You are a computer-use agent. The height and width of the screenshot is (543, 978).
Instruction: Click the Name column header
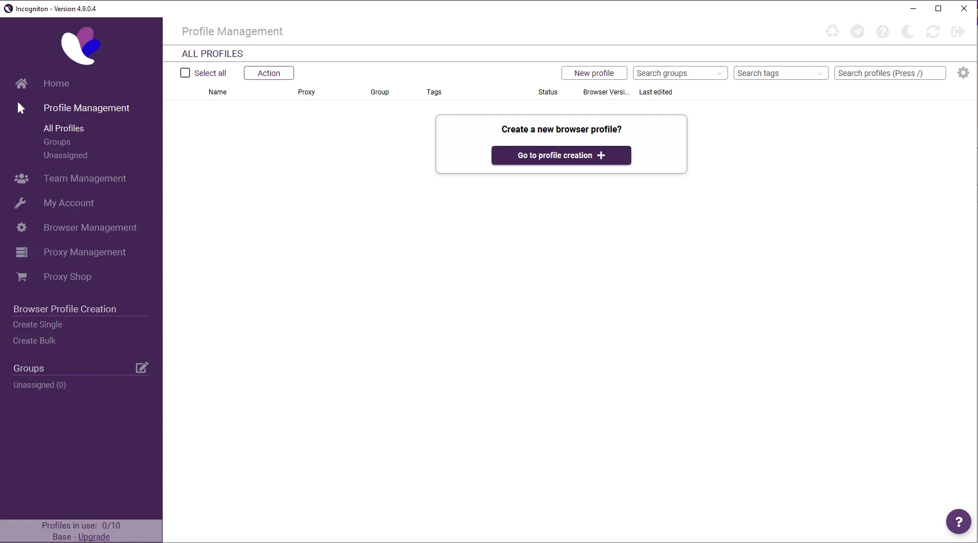pos(218,92)
